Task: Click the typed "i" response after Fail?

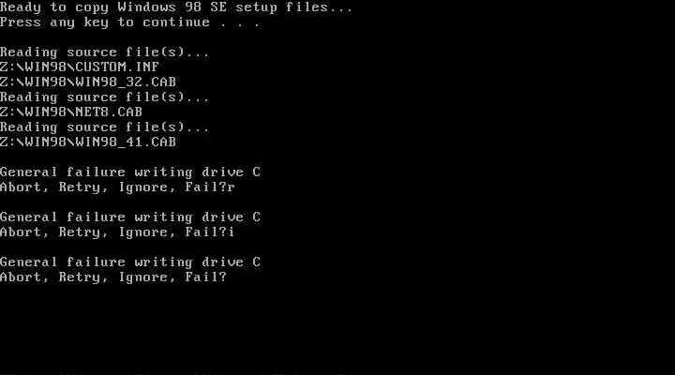Action: pyautogui.click(x=232, y=232)
